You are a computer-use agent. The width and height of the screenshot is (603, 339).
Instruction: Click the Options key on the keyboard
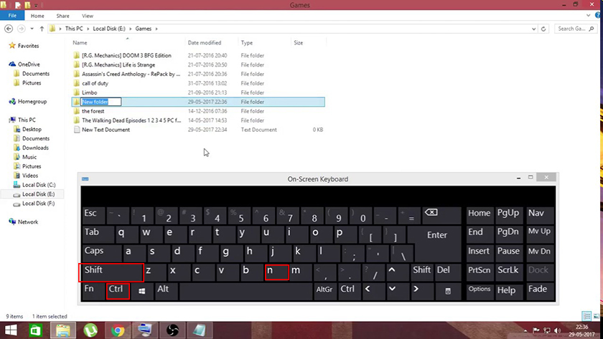[480, 290]
